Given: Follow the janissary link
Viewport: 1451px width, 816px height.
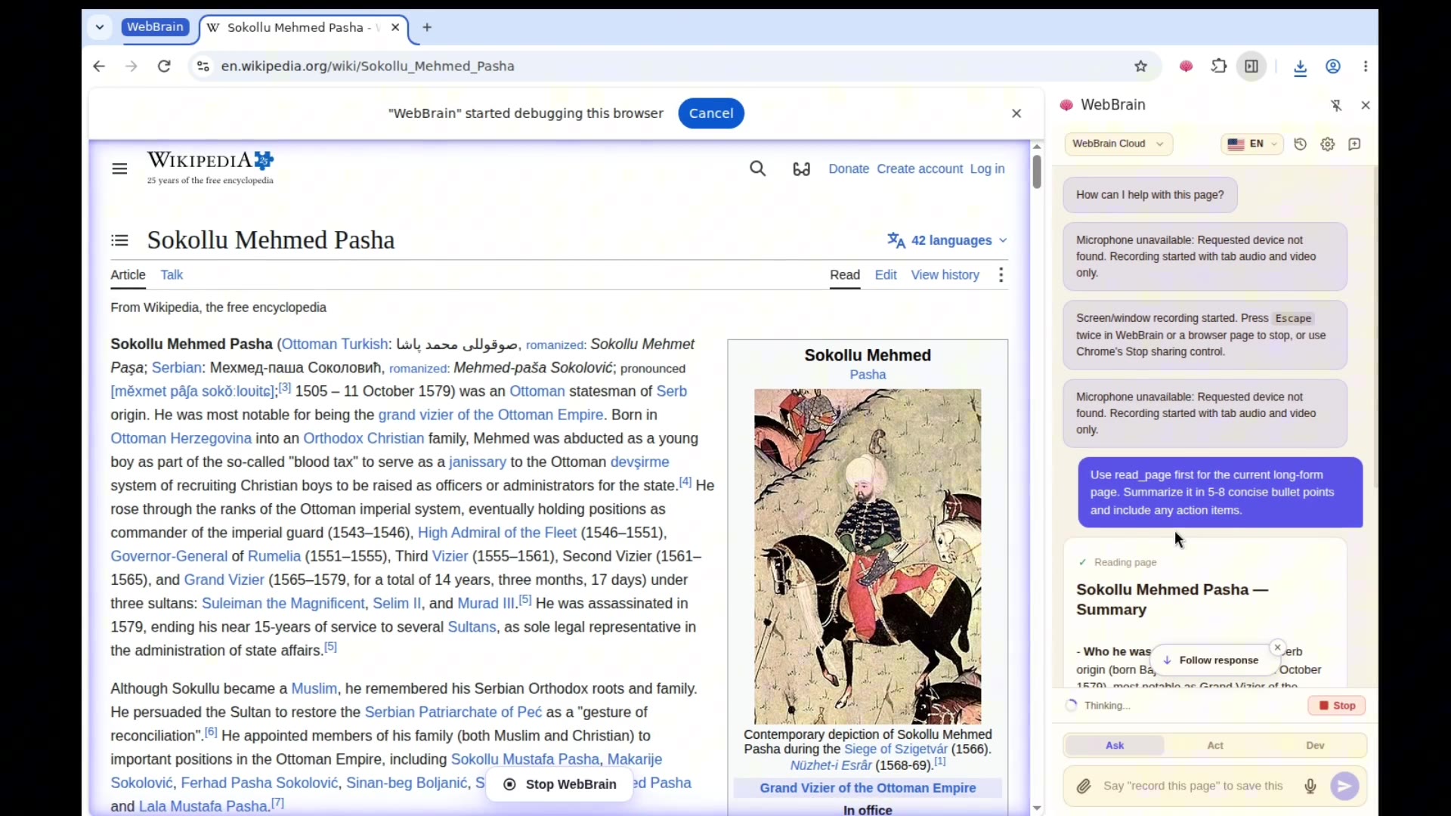Looking at the screenshot, I should pos(478,462).
